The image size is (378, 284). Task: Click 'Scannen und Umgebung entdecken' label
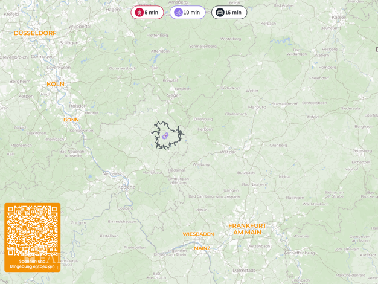point(32,263)
